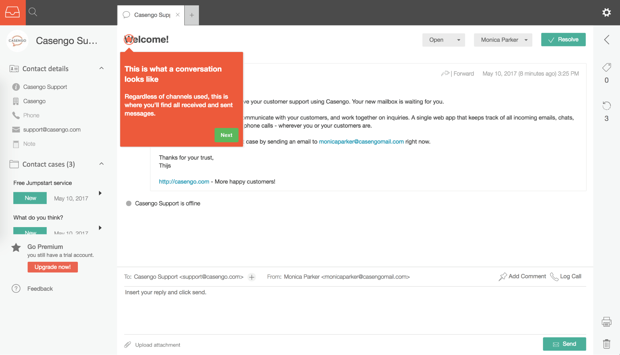Click the Casengo logo avatar
Screen dimensions: 620x355
click(x=17, y=41)
